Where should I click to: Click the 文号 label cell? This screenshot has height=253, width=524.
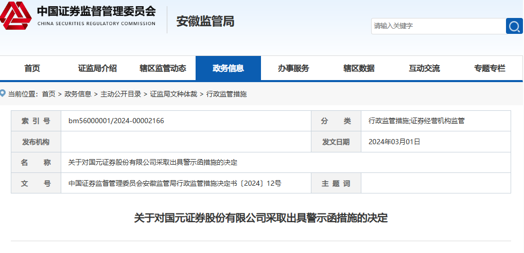(x=36, y=183)
